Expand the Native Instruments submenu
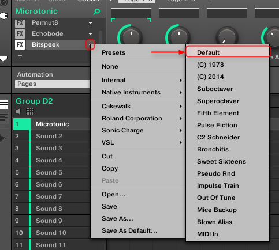The height and width of the screenshot is (250, 279). [x=138, y=92]
